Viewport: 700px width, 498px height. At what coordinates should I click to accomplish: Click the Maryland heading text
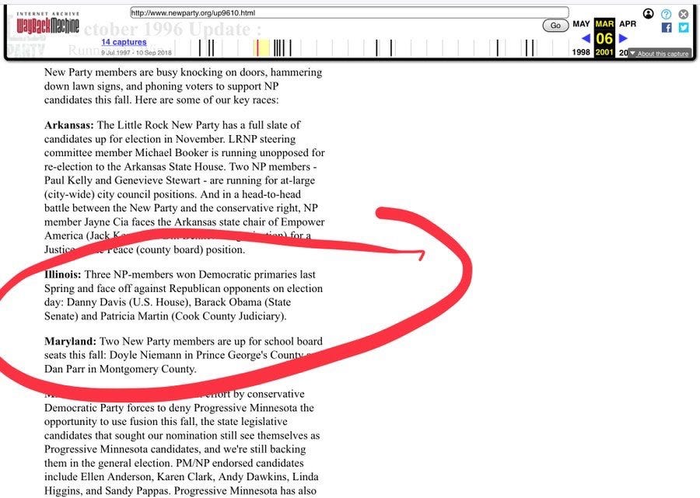[x=70, y=341]
